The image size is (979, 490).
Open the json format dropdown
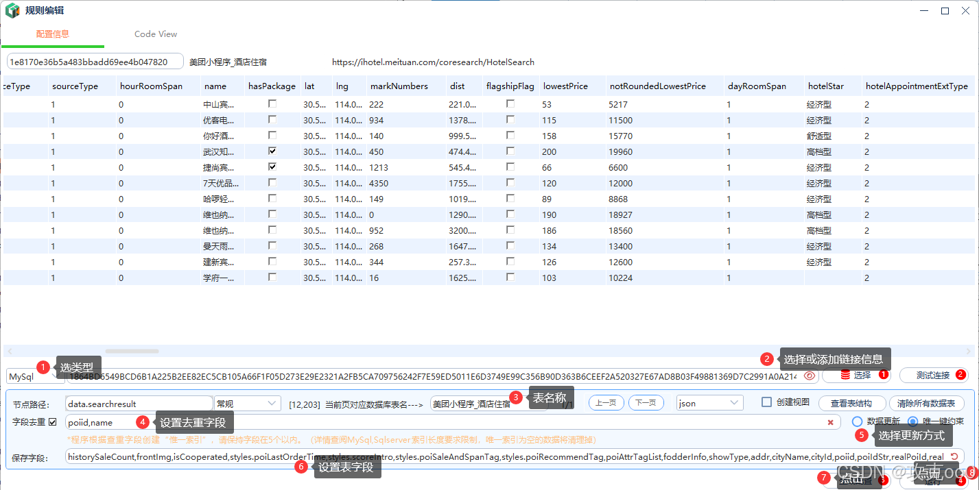tap(709, 404)
